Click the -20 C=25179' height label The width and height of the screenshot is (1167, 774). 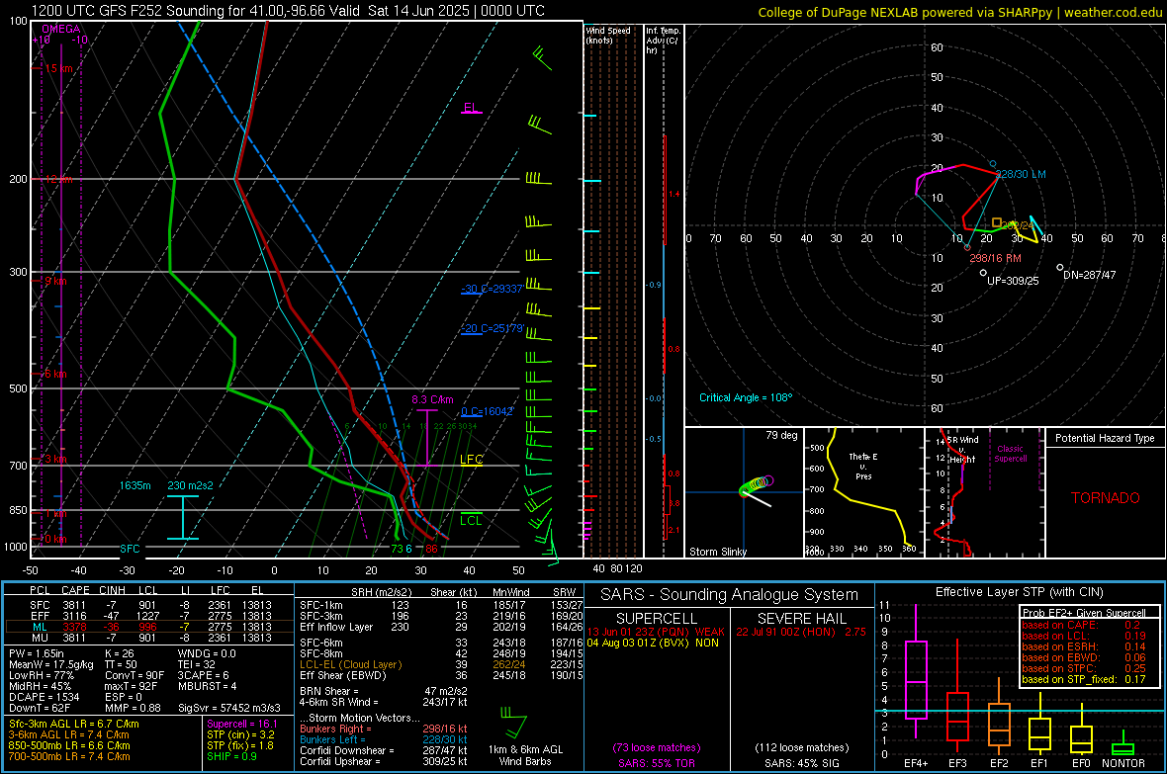(x=492, y=328)
